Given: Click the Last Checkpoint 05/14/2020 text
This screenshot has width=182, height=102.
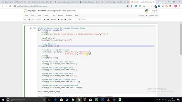Looking at the screenshot, I should (x=56, y=11).
